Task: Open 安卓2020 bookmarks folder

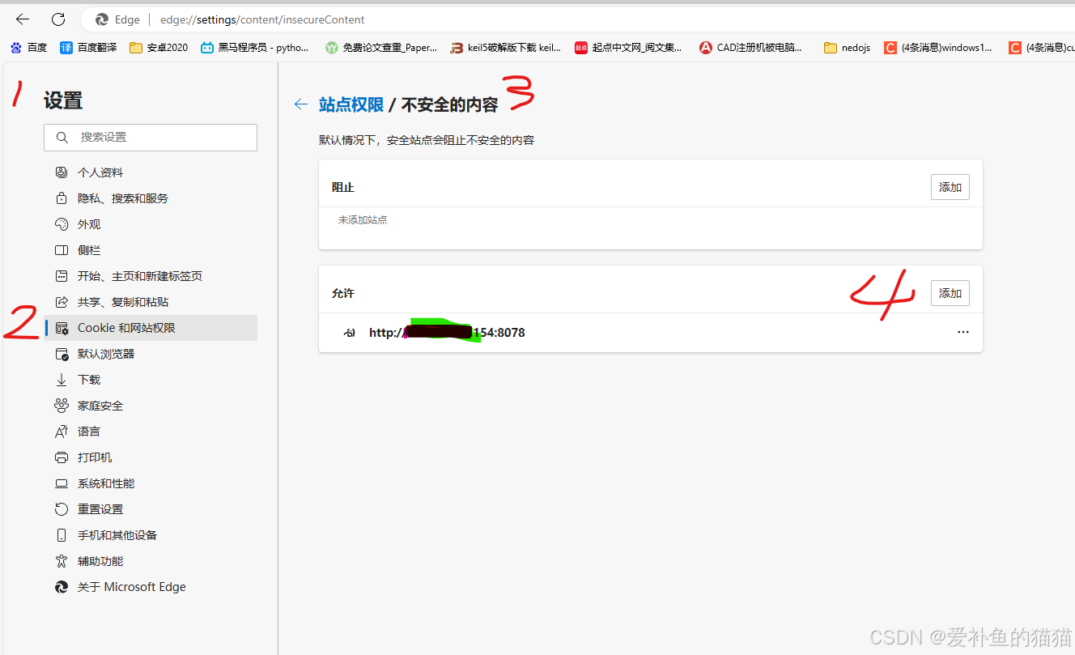Action: pos(159,48)
